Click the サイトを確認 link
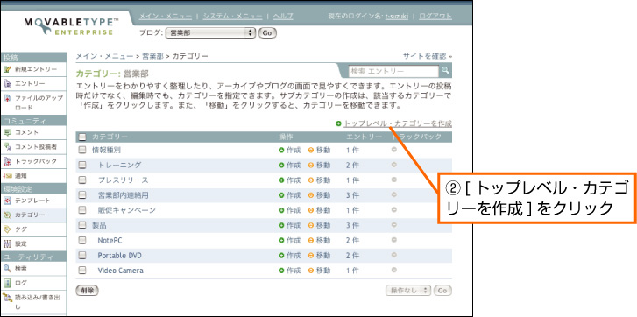Image resolution: width=637 pixels, height=317 pixels. point(428,56)
